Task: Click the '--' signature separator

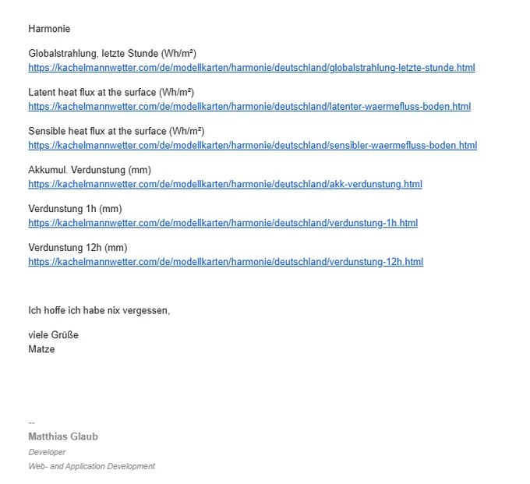Action: point(31,423)
